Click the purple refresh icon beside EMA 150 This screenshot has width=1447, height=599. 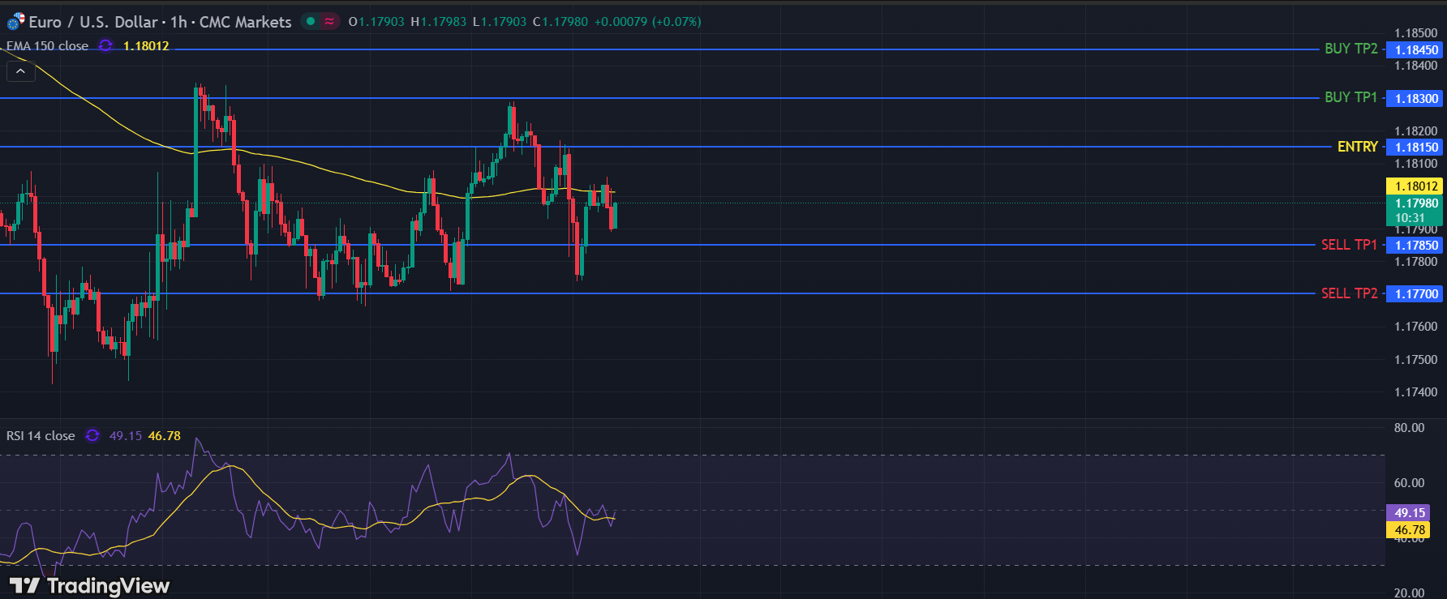pyautogui.click(x=105, y=46)
